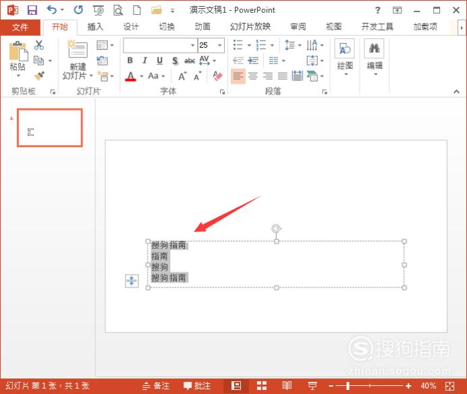Viewport: 467px width, 394px height.
Task: Switch to the 插入 Insert tab
Action: pos(95,27)
